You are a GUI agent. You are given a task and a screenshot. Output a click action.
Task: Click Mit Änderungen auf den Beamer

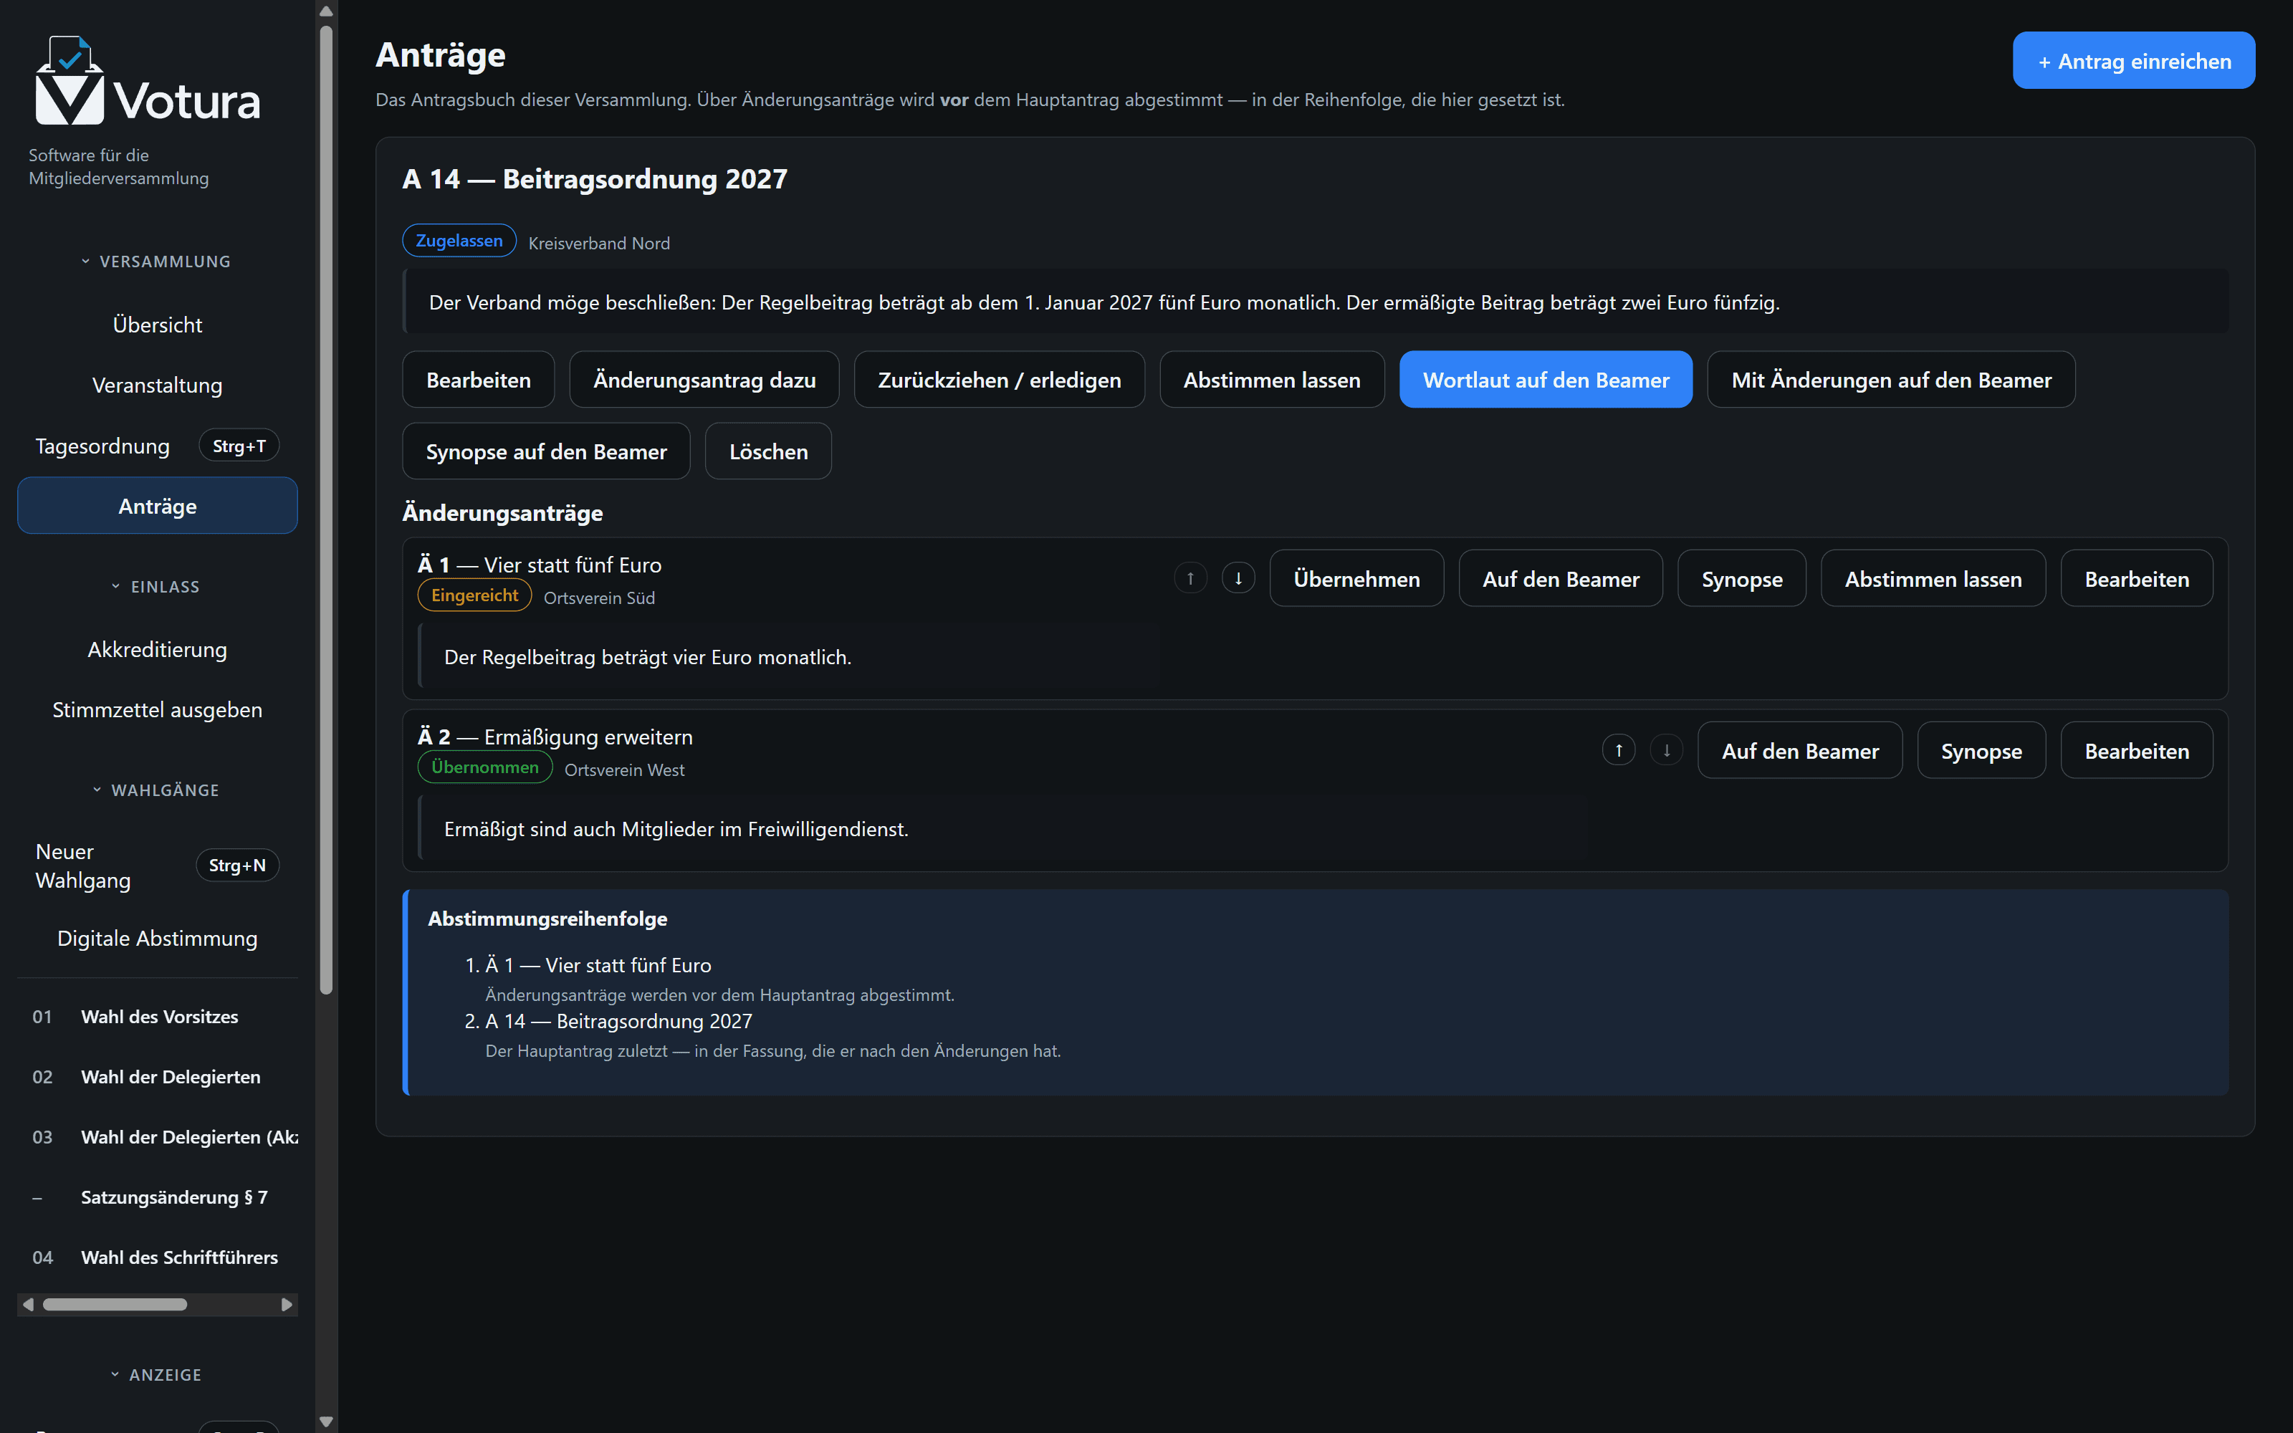click(x=1891, y=380)
